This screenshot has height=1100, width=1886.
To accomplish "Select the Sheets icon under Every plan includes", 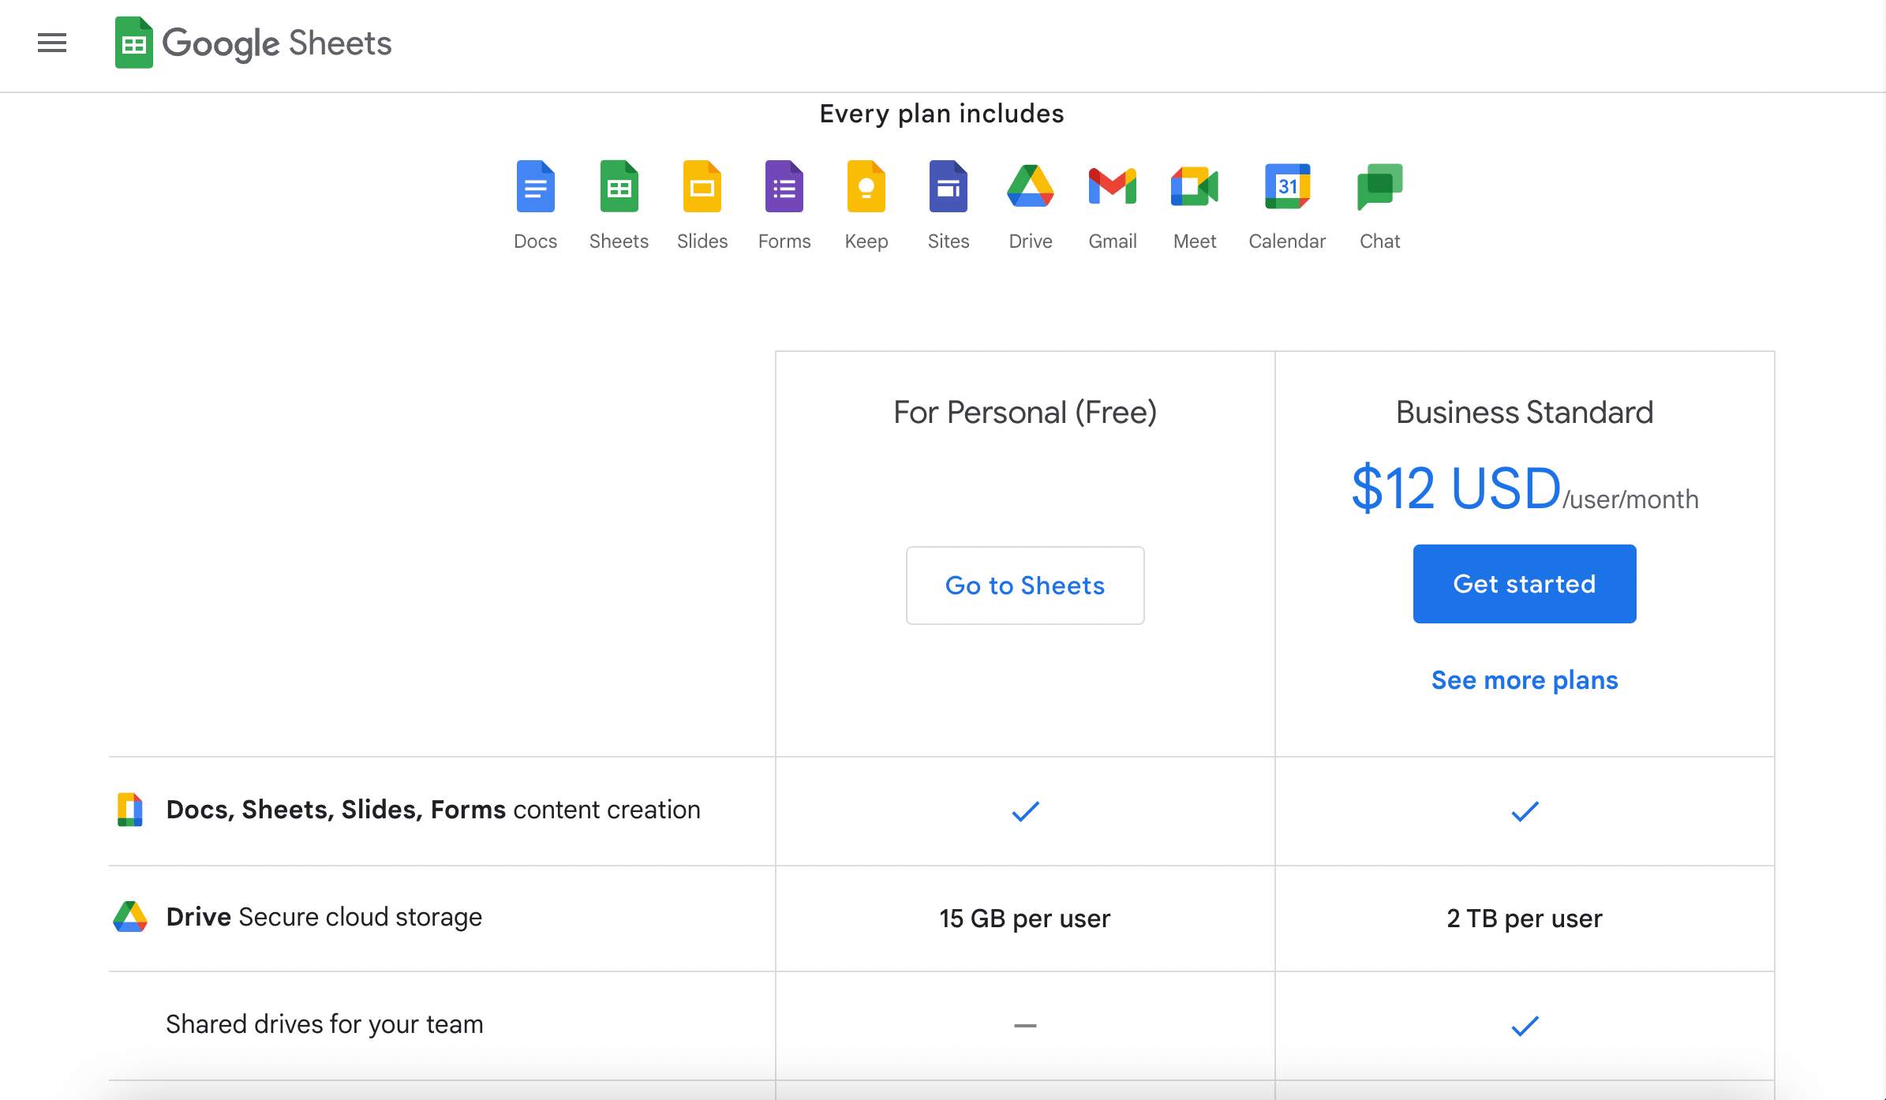I will 619,187.
